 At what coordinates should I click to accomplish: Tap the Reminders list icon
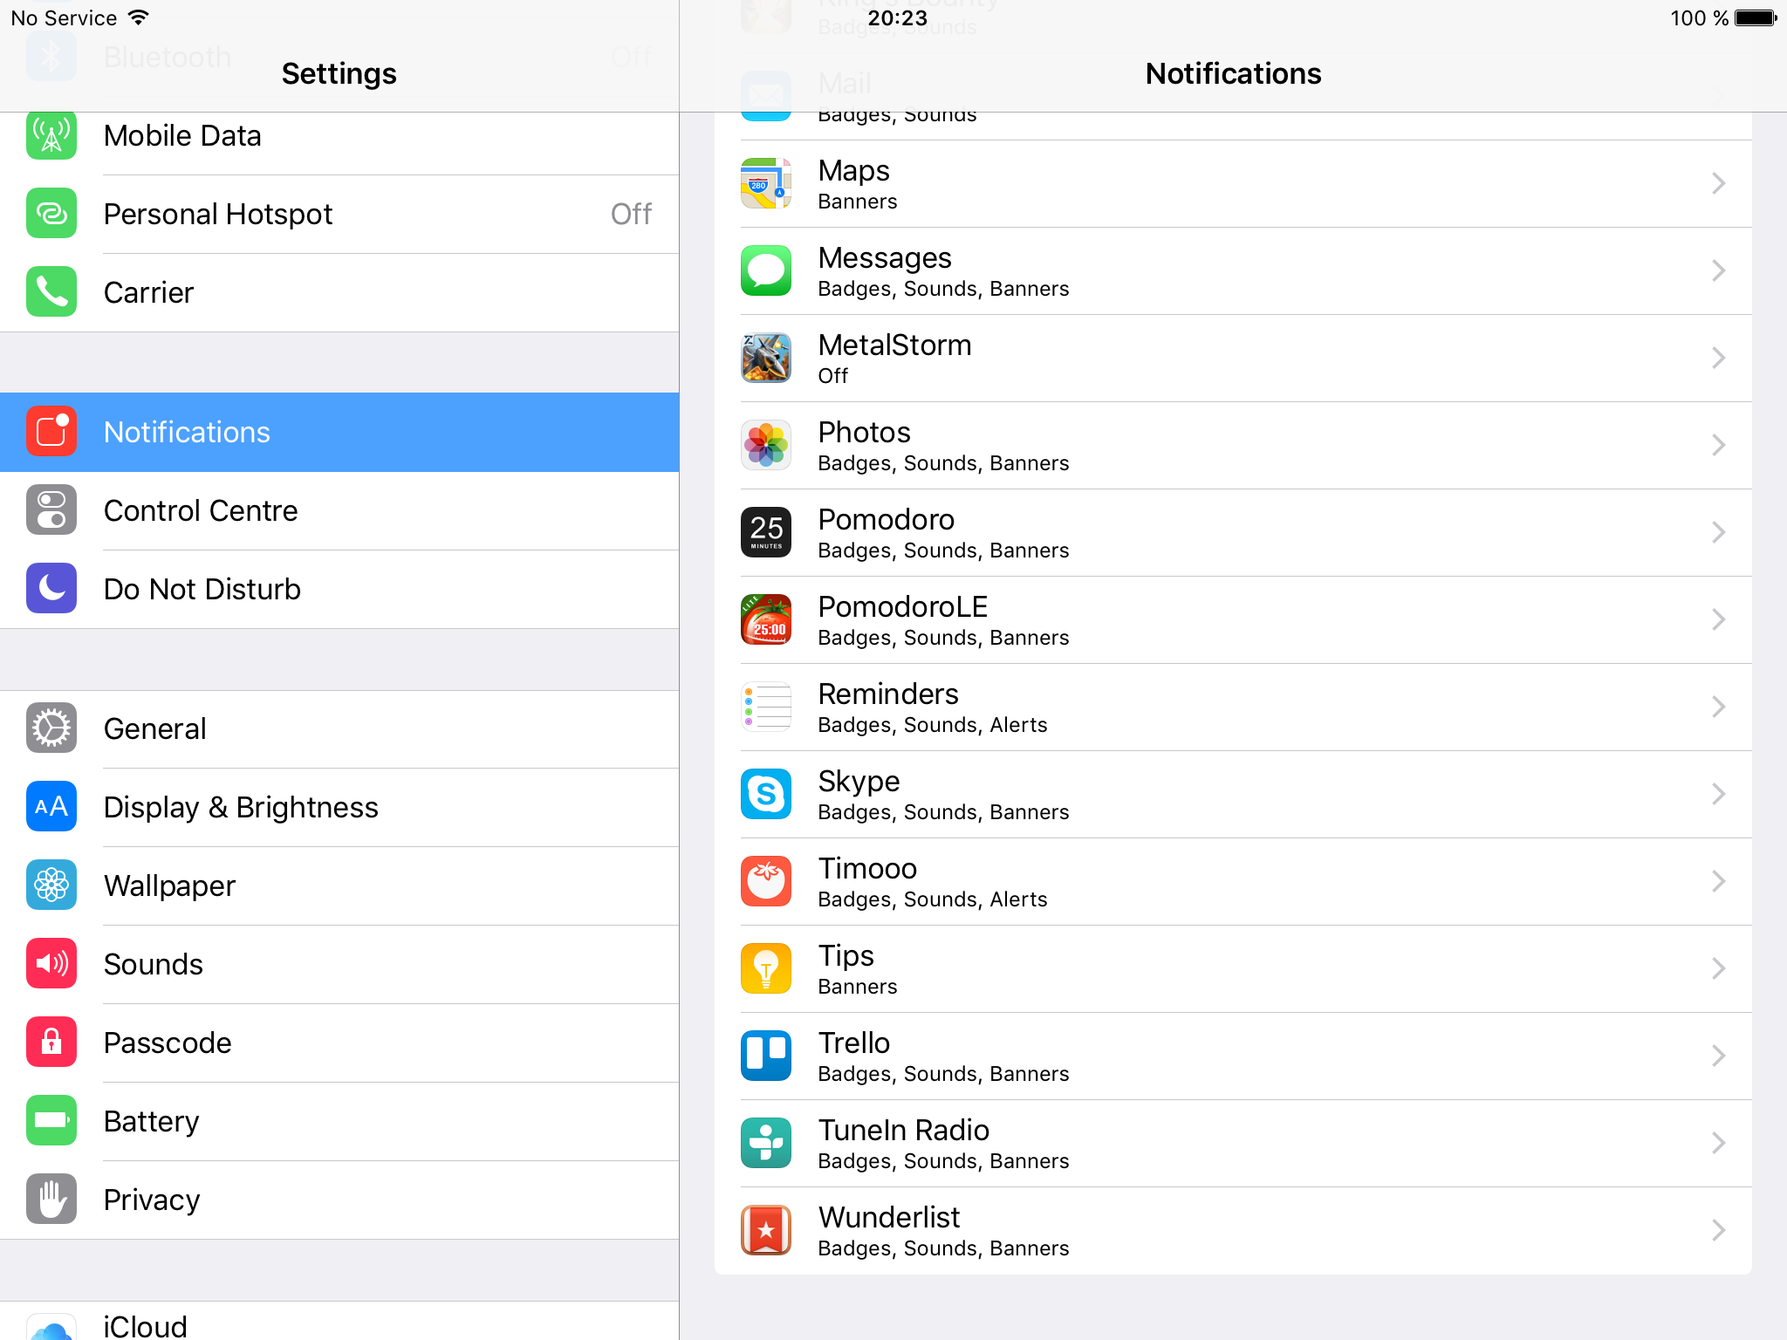766,707
